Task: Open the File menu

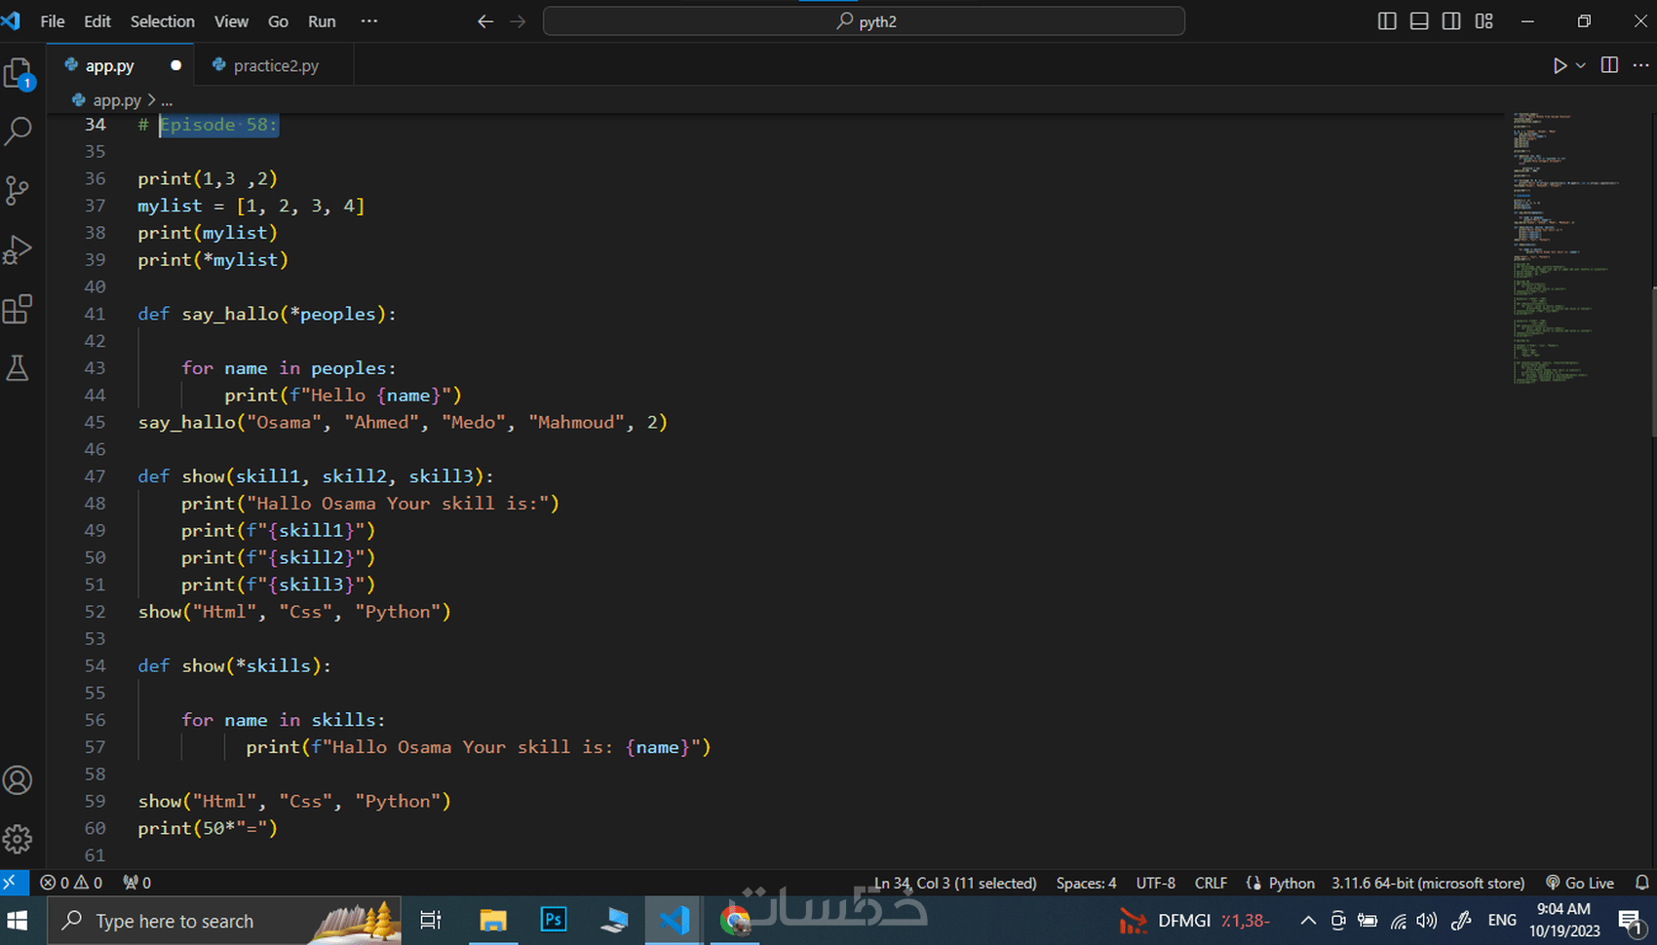Action: 53,21
